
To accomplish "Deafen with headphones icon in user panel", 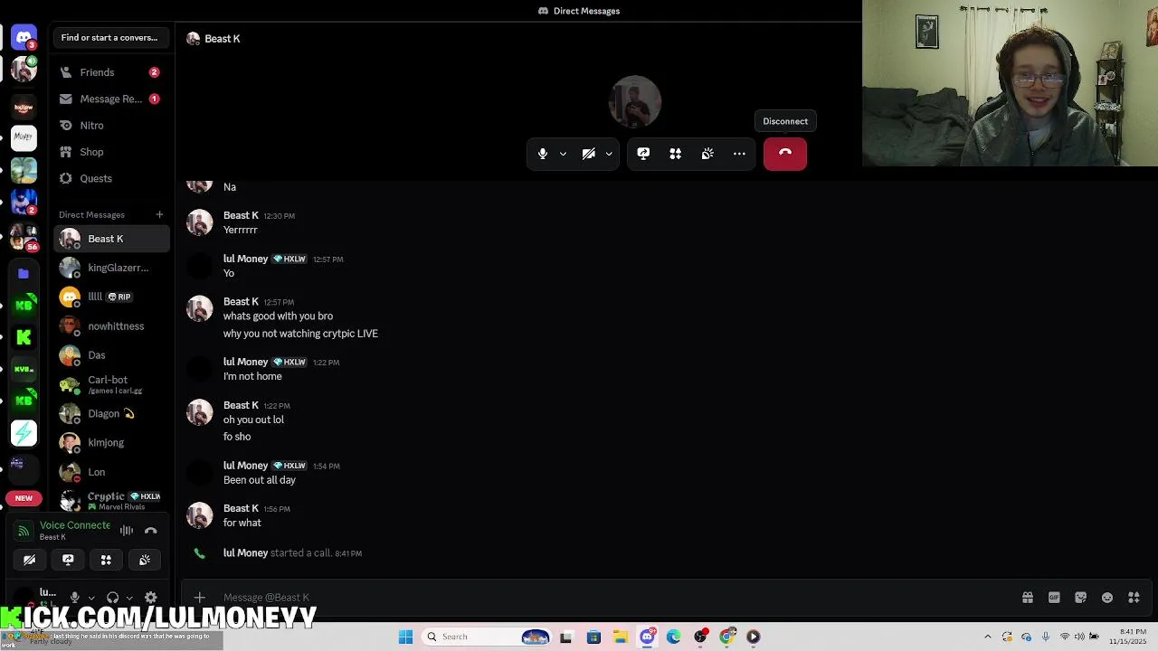I will tap(113, 598).
